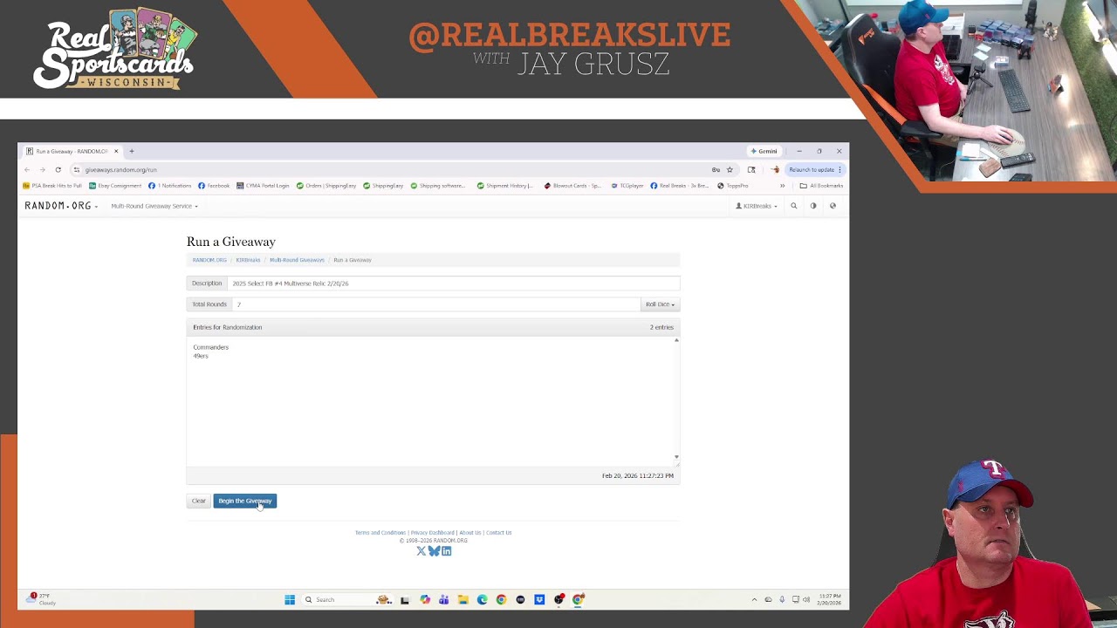The height and width of the screenshot is (628, 1117).
Task: Open the About Us footer link
Action: 470,533
